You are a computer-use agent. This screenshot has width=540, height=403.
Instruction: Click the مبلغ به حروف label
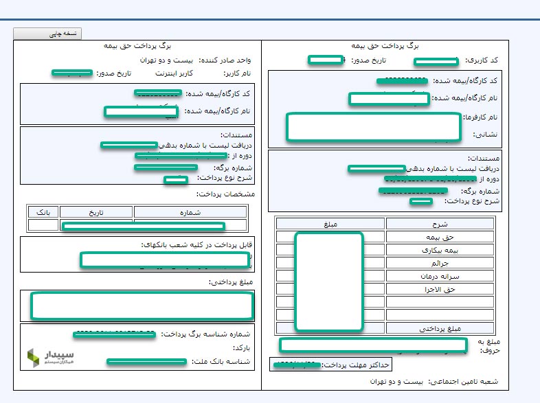[x=489, y=346]
